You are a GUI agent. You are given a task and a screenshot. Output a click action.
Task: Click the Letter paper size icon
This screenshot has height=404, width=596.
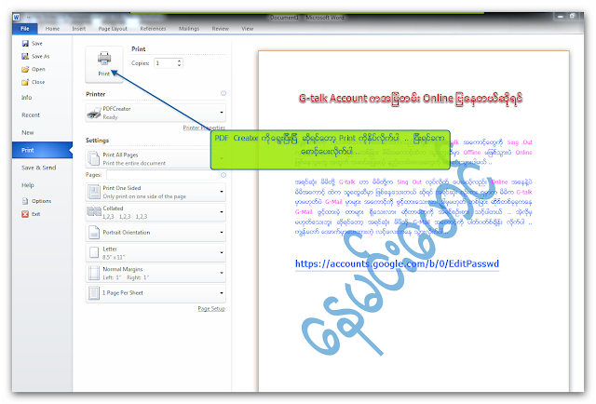coord(93,253)
